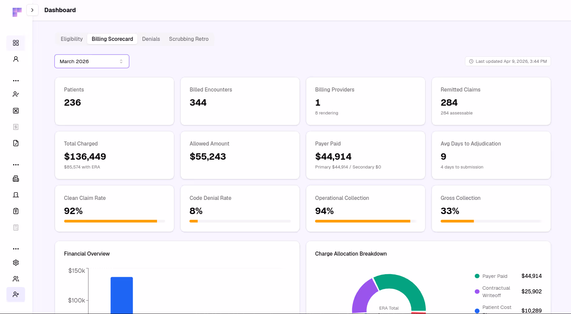This screenshot has width=571, height=314.
Task: Select the patient profile icon in sidebar
Action: click(x=16, y=59)
